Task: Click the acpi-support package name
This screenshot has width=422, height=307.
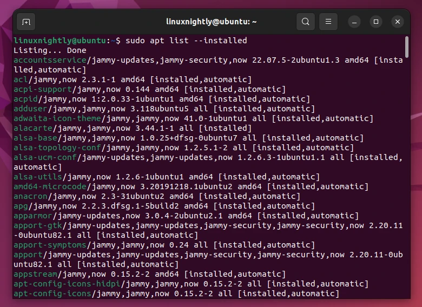Action: pos(43,89)
